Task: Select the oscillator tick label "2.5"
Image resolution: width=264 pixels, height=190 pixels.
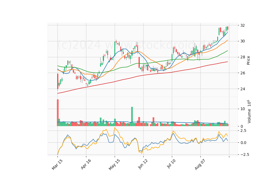Action: click(243, 131)
